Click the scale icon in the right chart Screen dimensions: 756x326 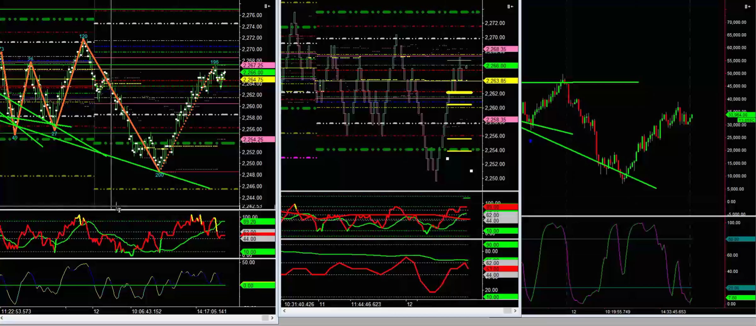pos(747,7)
